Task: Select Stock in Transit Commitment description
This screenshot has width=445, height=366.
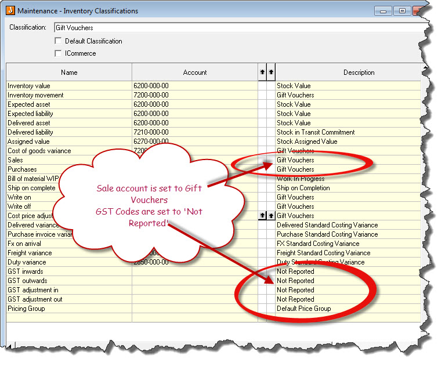Action: coord(316,132)
